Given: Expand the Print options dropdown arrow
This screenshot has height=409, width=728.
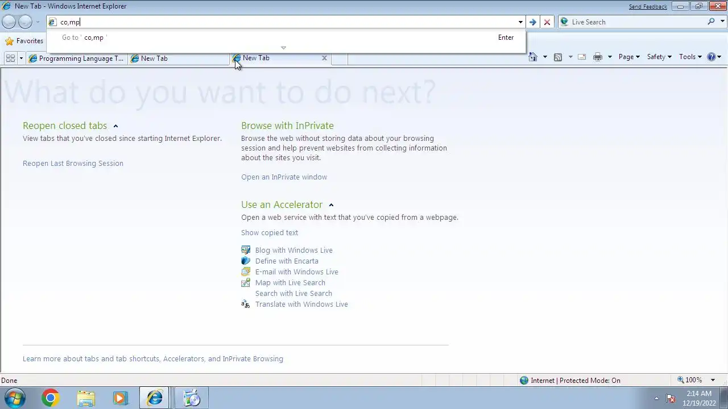Looking at the screenshot, I should pyautogui.click(x=610, y=57).
